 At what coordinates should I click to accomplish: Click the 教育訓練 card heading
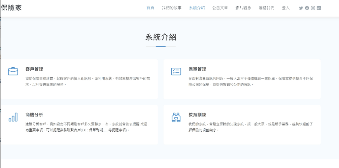pos(197,115)
